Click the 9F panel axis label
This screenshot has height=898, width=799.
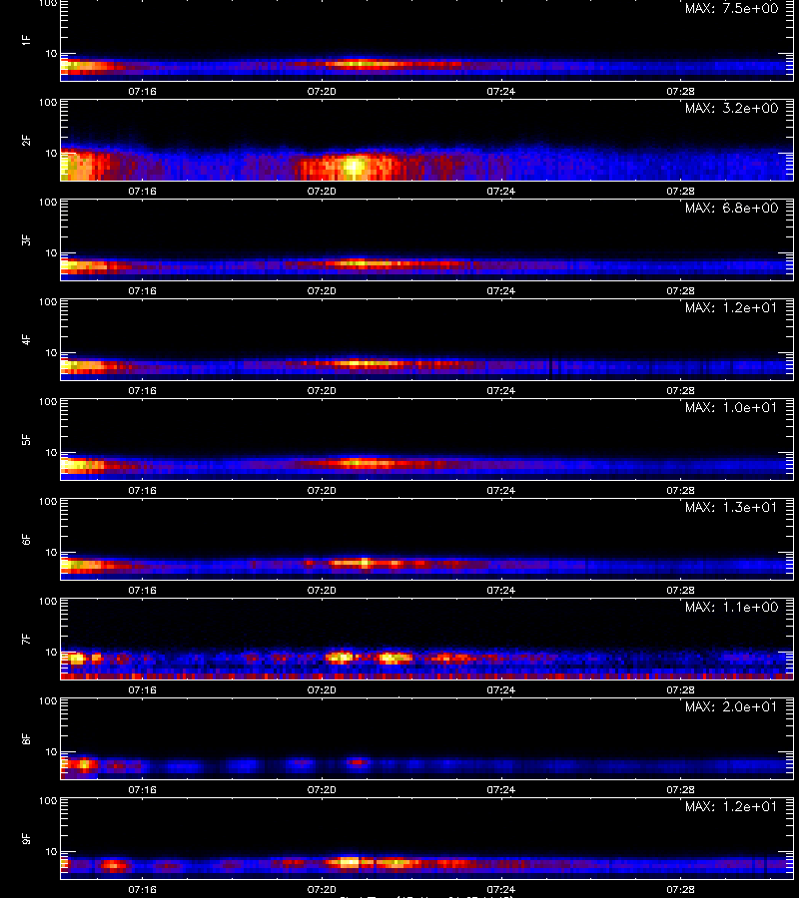click(x=25, y=838)
